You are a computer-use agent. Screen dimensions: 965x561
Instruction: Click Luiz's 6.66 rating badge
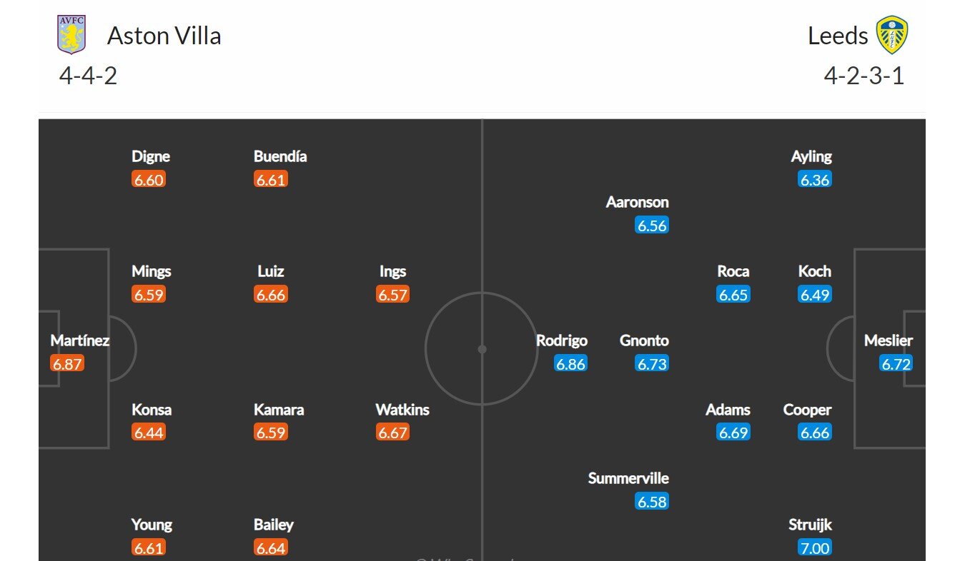click(x=271, y=294)
